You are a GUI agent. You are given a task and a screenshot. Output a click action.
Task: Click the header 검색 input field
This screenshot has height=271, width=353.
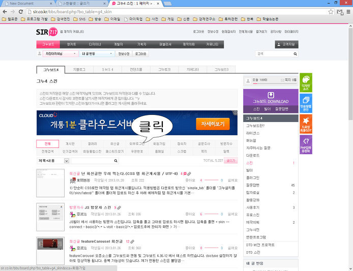click(275, 54)
